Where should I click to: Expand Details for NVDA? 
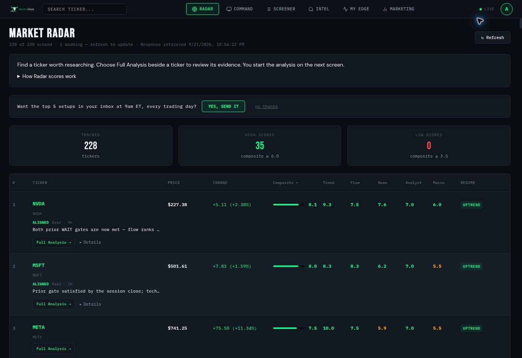click(90, 242)
